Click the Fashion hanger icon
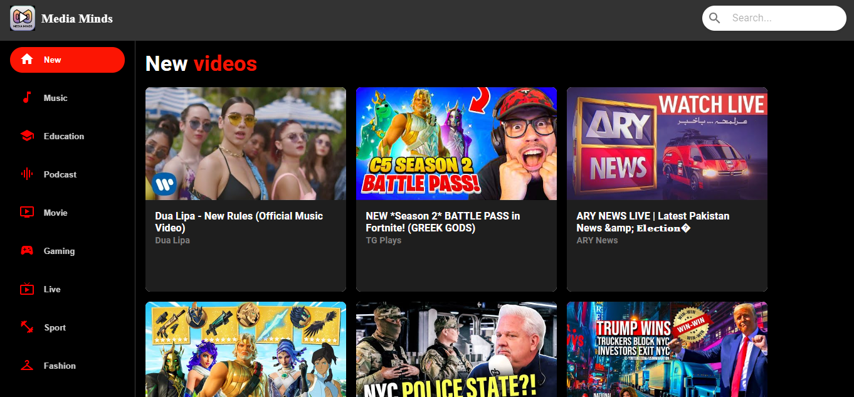The width and height of the screenshot is (854, 397). pos(27,366)
